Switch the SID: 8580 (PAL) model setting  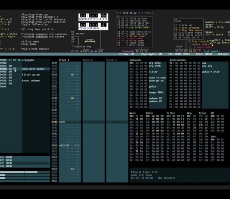click(x=179, y=54)
